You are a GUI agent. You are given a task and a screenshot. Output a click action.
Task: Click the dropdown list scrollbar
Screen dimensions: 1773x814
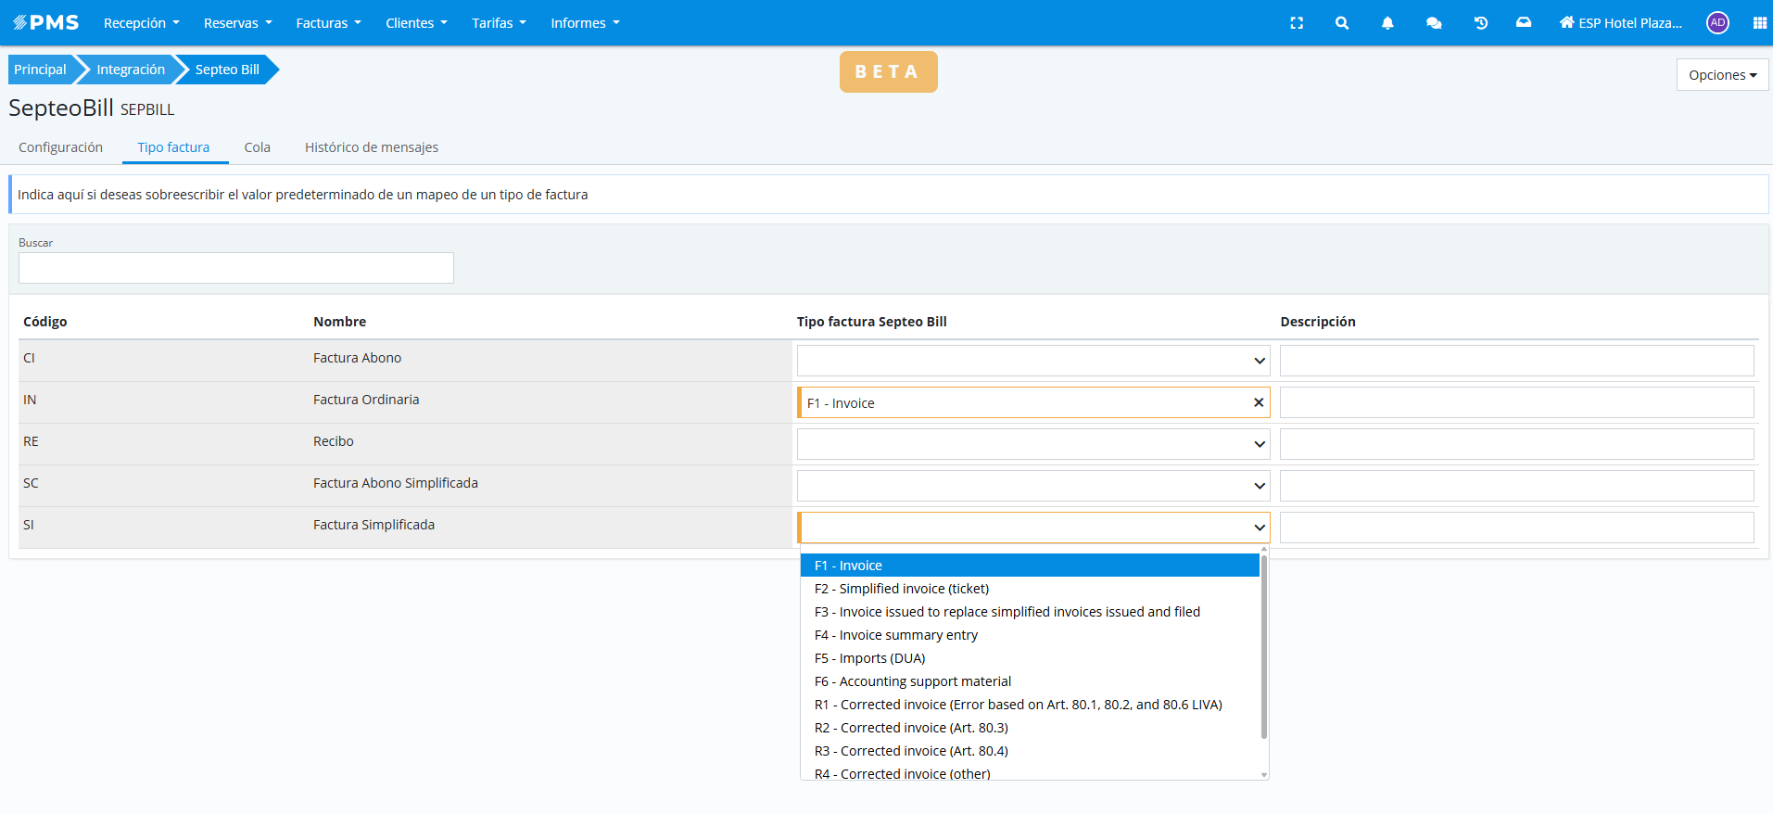point(1263,649)
